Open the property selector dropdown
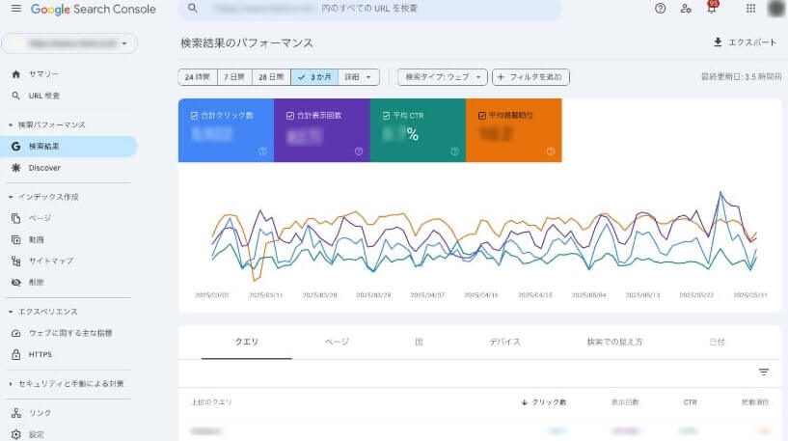Image resolution: width=788 pixels, height=441 pixels. [x=69, y=43]
